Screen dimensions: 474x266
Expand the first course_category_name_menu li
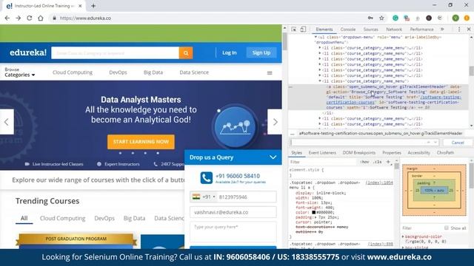point(320,47)
